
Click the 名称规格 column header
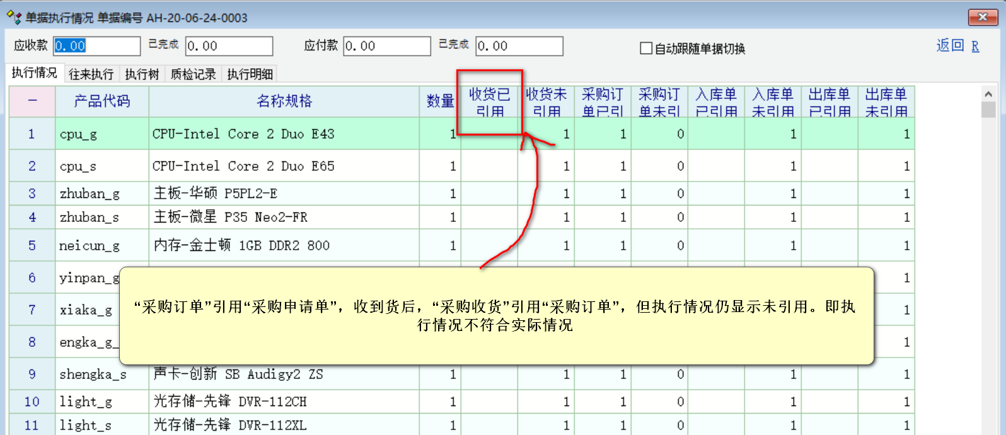[x=284, y=101]
